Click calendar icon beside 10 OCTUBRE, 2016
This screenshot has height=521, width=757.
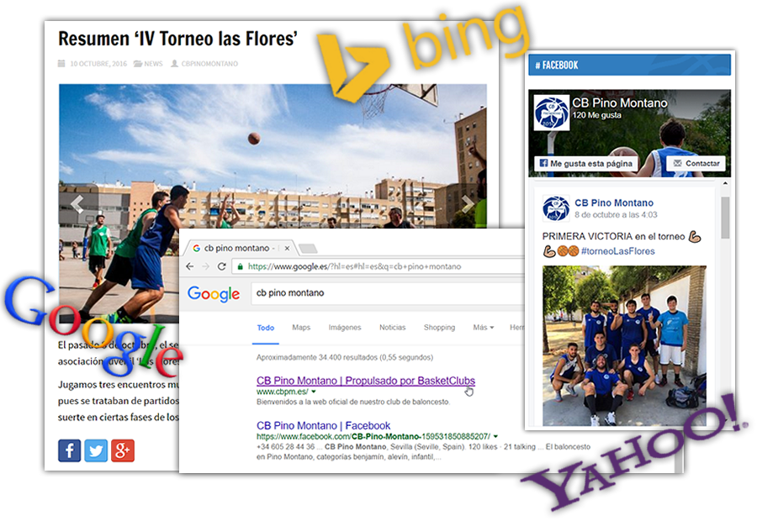click(61, 63)
